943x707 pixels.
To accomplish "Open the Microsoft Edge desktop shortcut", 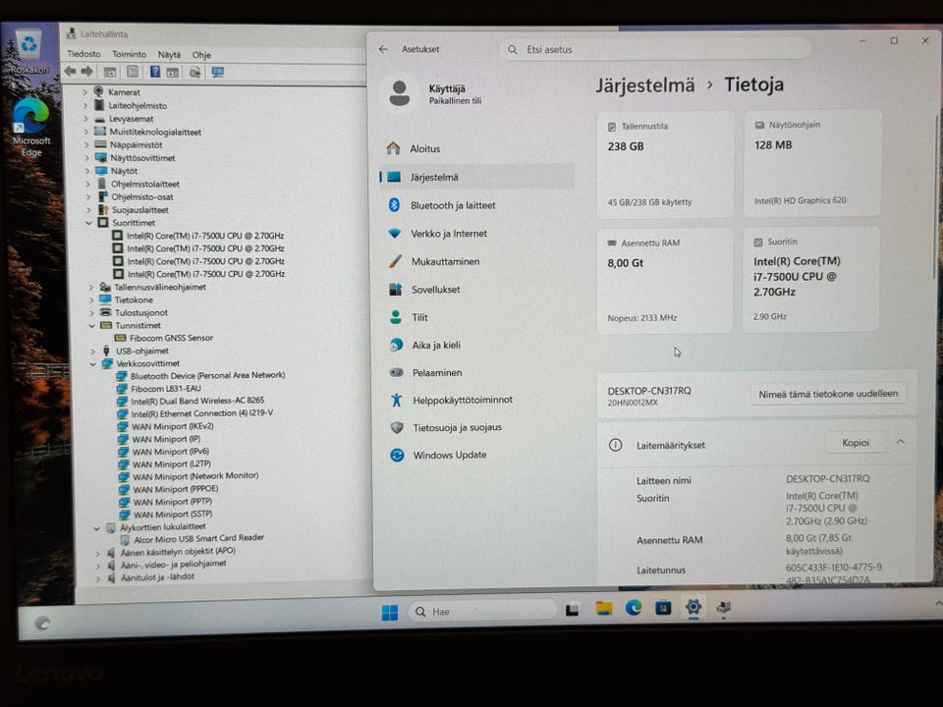I will click(x=30, y=128).
